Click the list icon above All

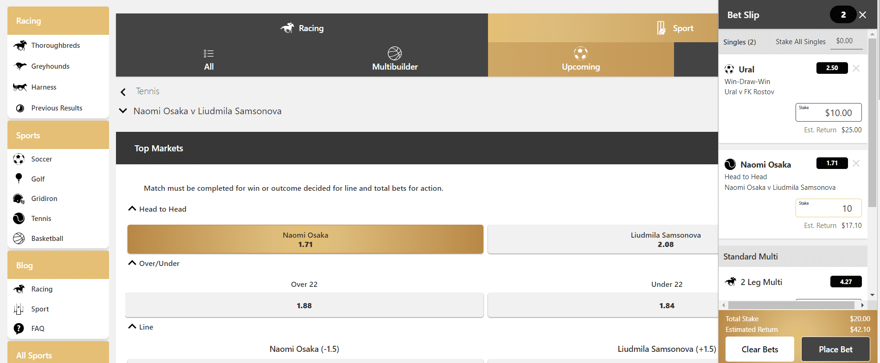point(209,53)
